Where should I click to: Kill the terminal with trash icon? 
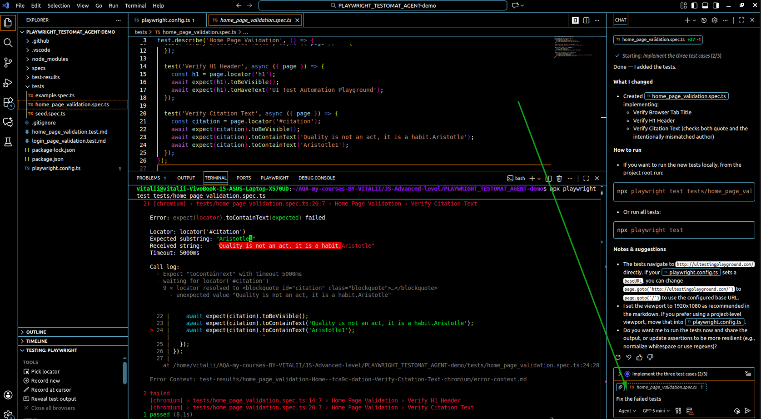click(x=559, y=179)
